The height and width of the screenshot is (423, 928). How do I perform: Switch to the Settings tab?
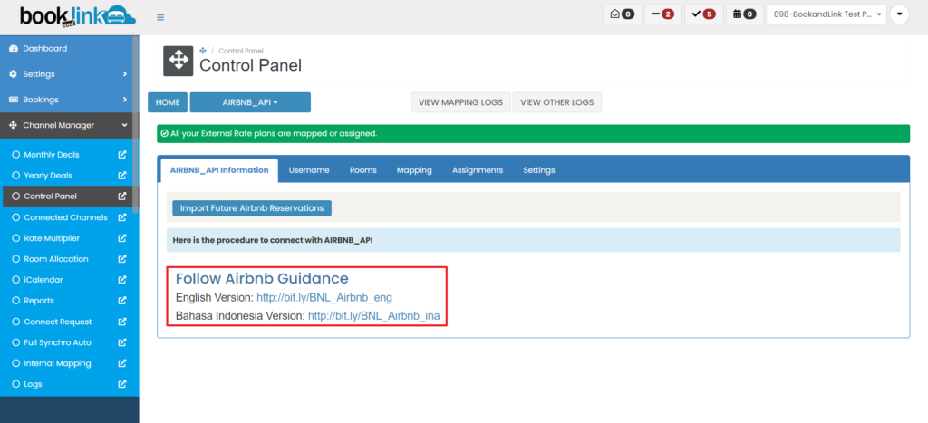tap(539, 170)
